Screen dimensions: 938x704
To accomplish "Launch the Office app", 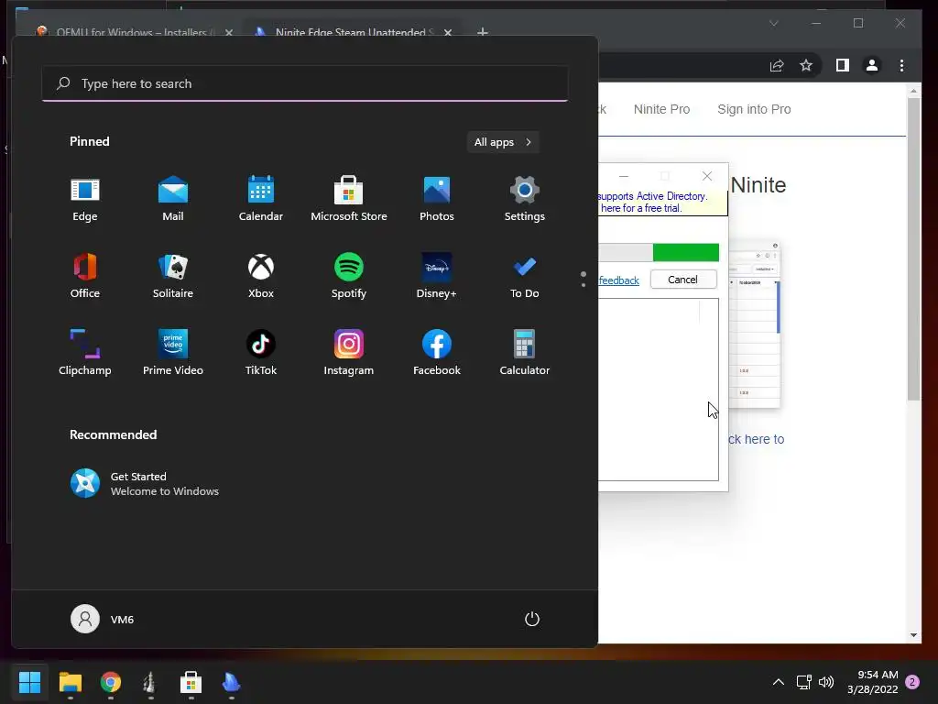I will [85, 277].
